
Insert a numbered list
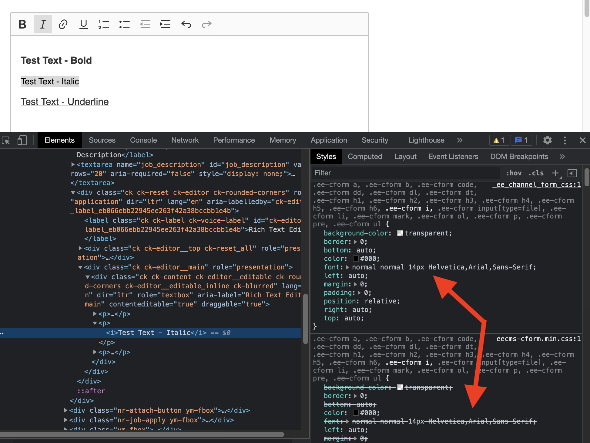tap(104, 24)
